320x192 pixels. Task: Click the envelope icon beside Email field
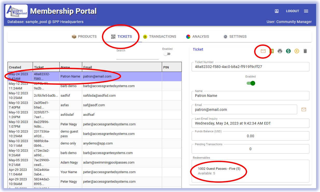pyautogui.click(x=304, y=110)
